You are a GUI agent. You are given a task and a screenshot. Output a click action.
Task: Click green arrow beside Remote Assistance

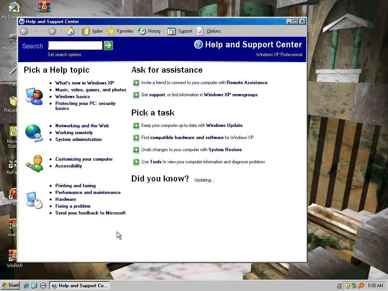click(x=136, y=83)
